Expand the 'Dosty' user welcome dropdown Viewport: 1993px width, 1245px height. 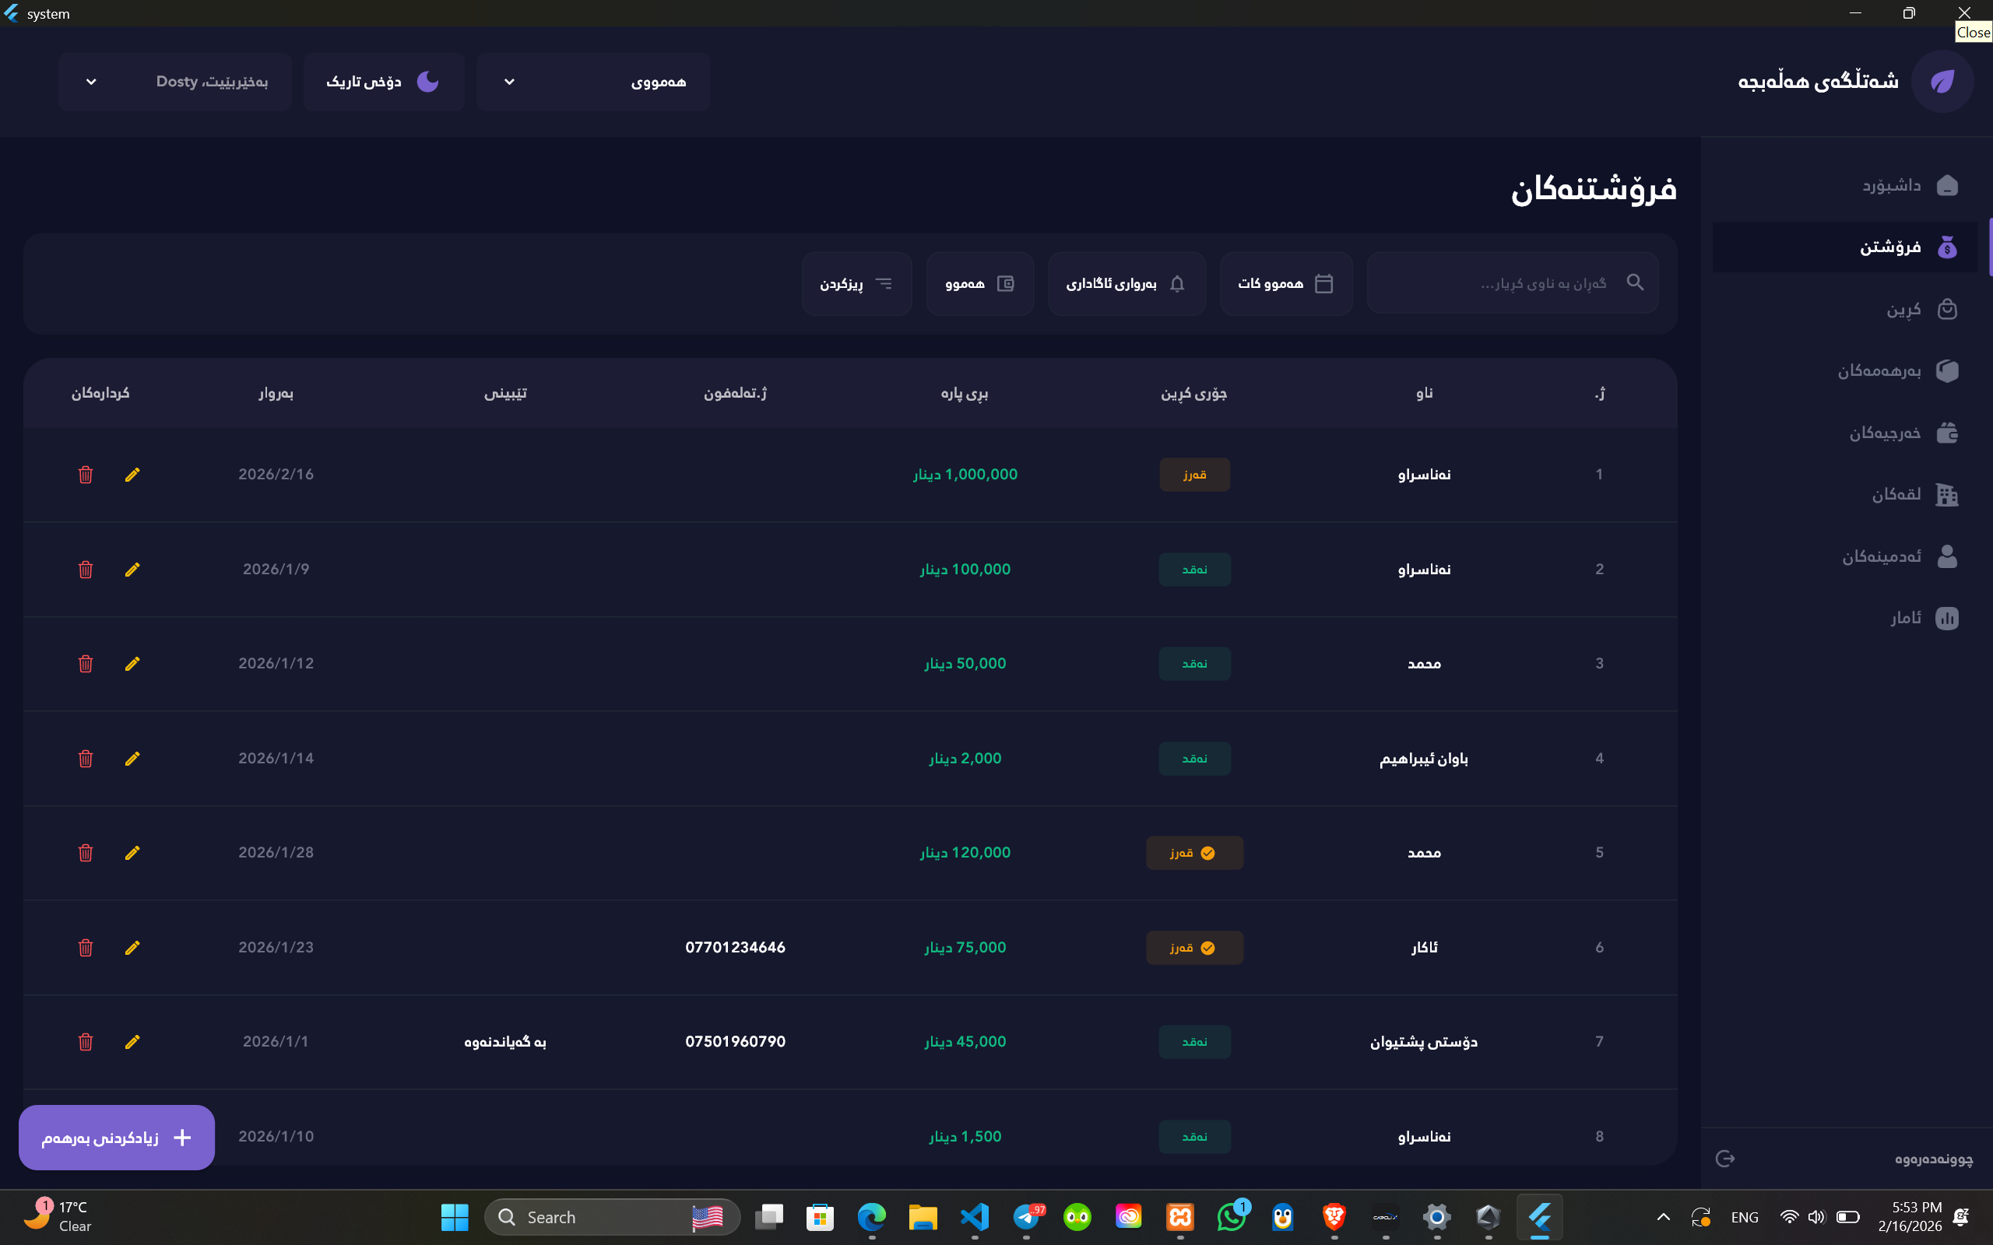174,82
